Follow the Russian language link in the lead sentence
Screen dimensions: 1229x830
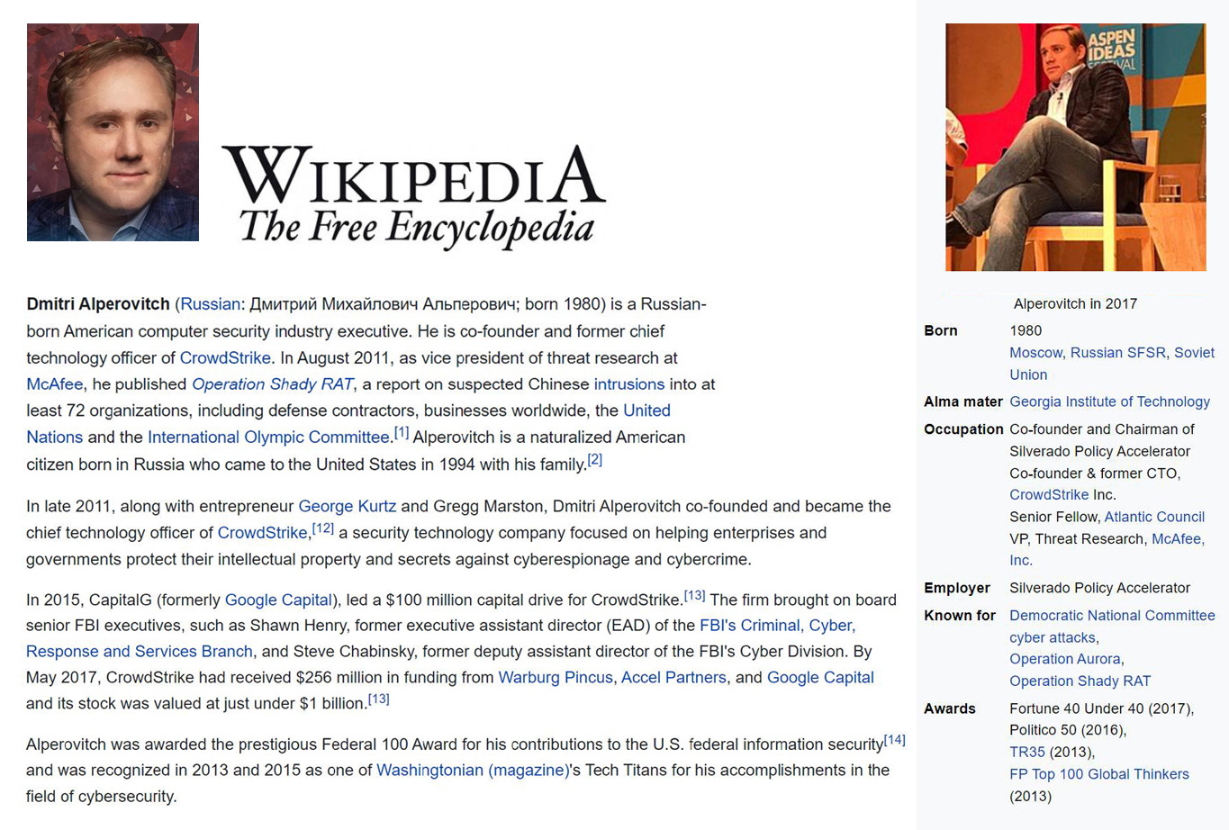211,304
